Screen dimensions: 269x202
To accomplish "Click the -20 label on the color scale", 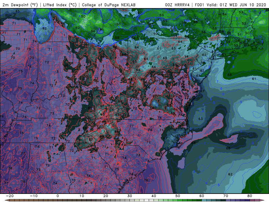I will (x=10, y=196).
